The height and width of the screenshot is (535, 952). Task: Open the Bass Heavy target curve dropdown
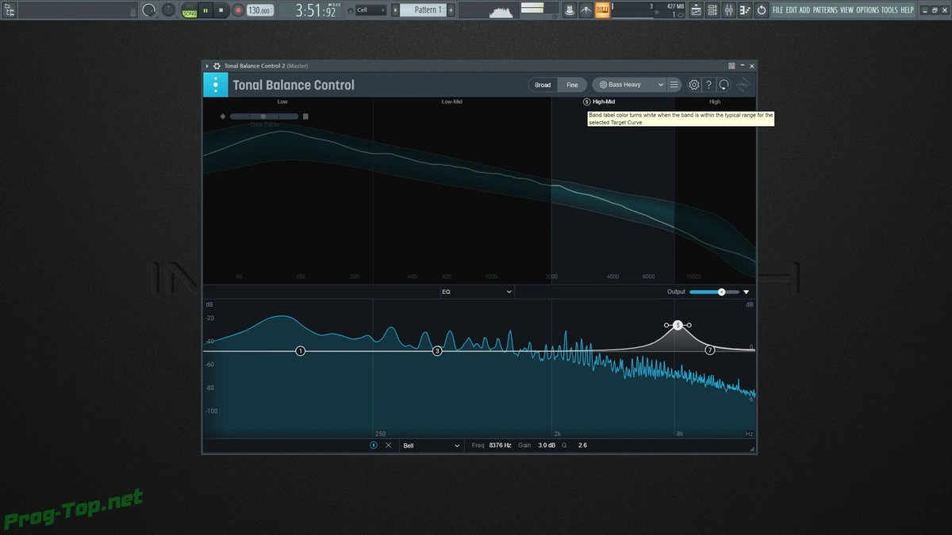point(628,85)
